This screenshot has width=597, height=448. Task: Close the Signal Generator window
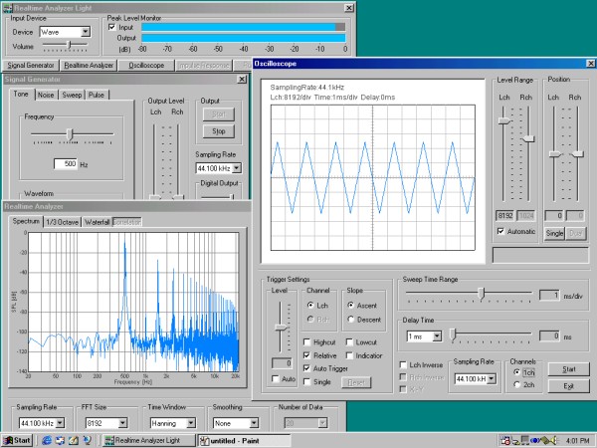(x=242, y=80)
